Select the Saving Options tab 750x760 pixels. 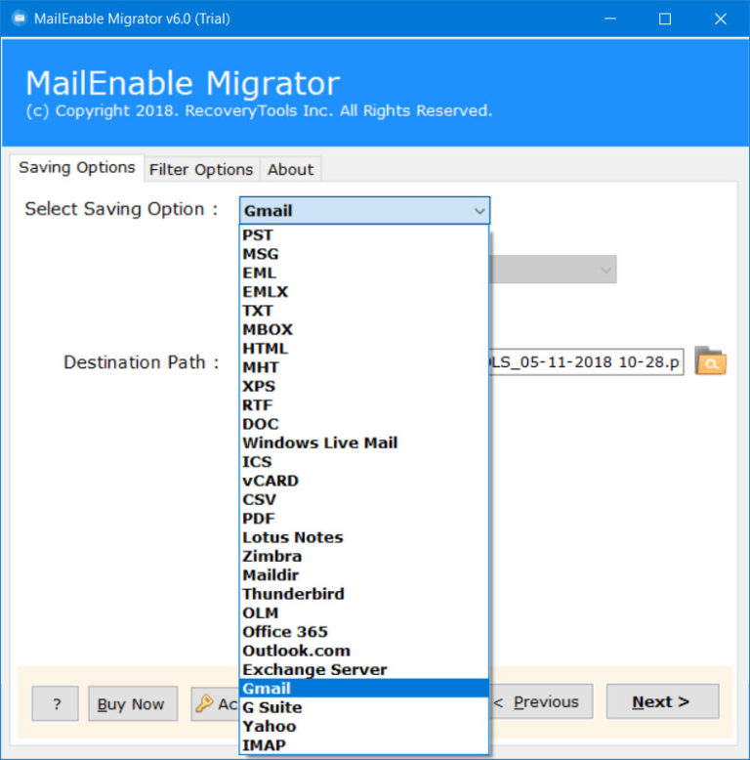pyautogui.click(x=77, y=167)
